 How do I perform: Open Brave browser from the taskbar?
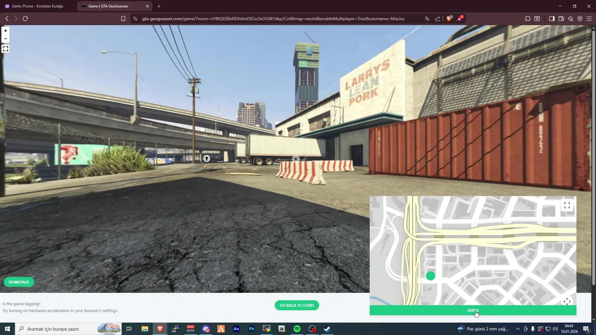tap(160, 329)
